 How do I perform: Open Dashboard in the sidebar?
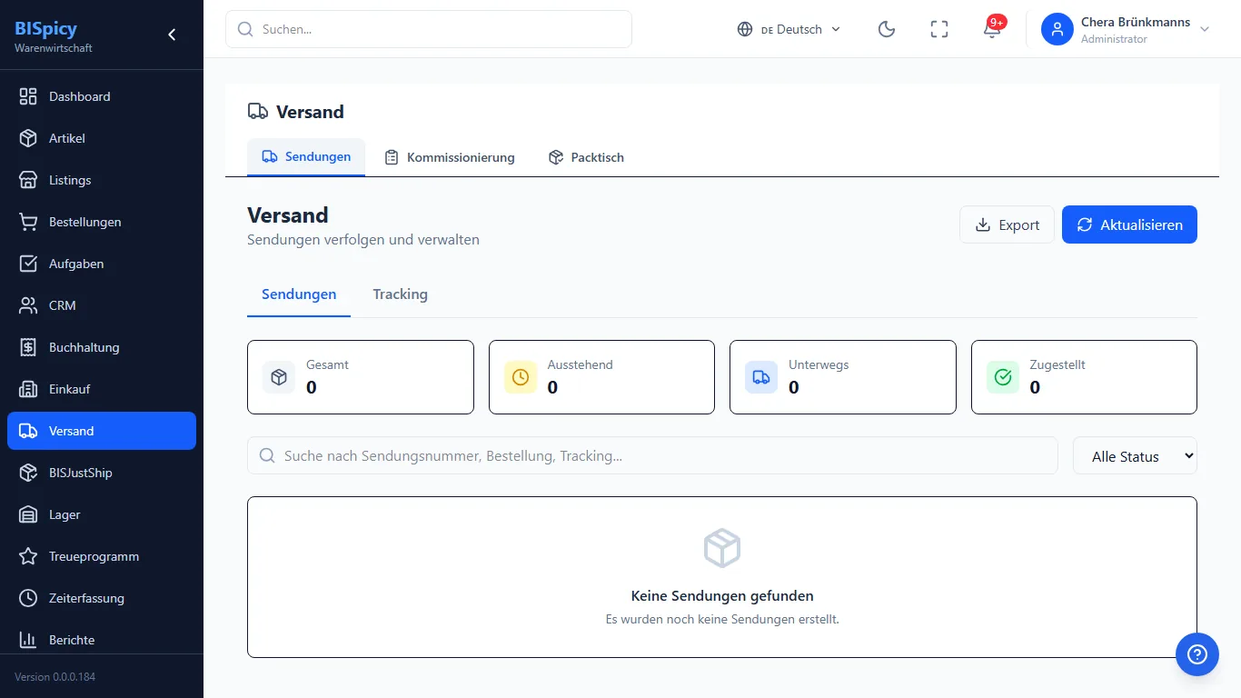pyautogui.click(x=102, y=96)
